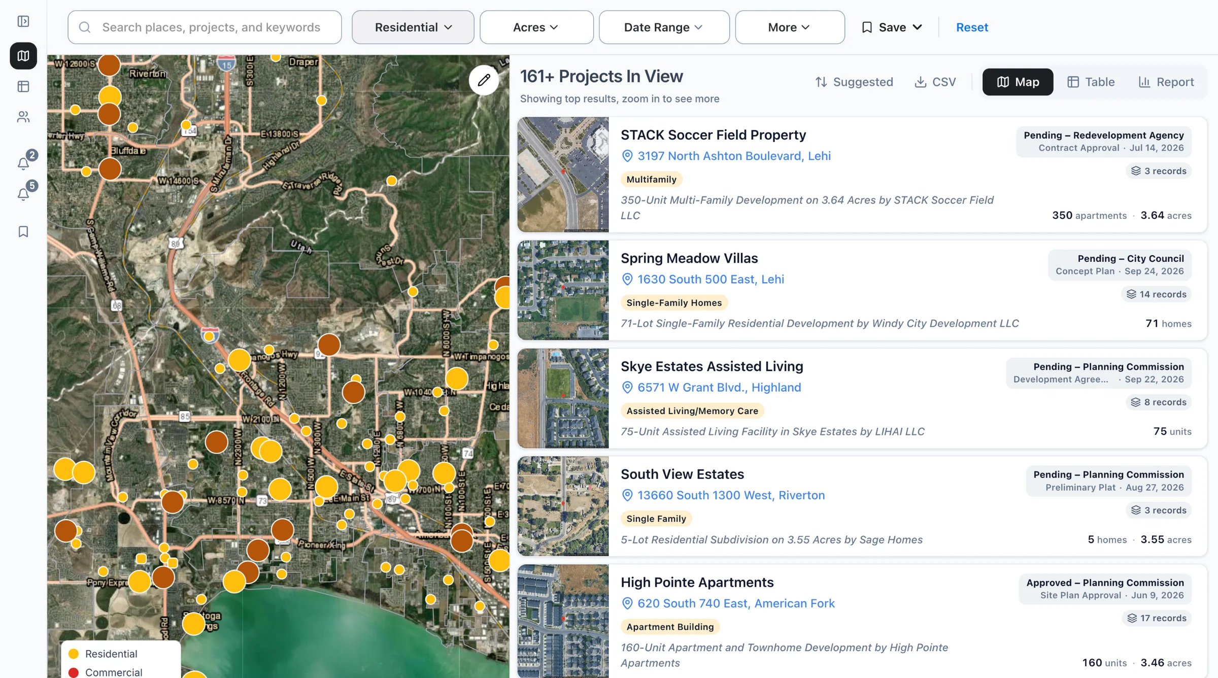Open the Date Range dropdown

664,27
